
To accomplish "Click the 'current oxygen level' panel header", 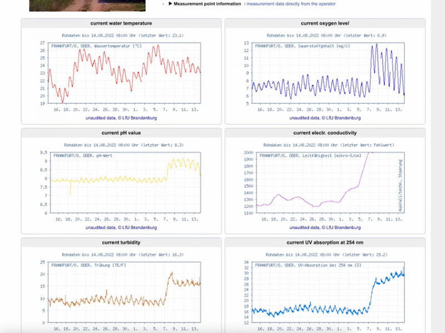I will pos(325,23).
